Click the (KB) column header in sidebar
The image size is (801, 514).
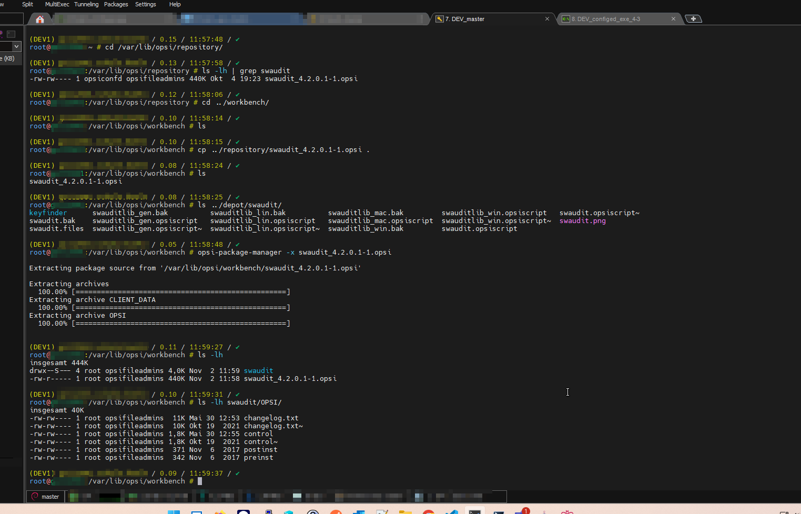9,58
